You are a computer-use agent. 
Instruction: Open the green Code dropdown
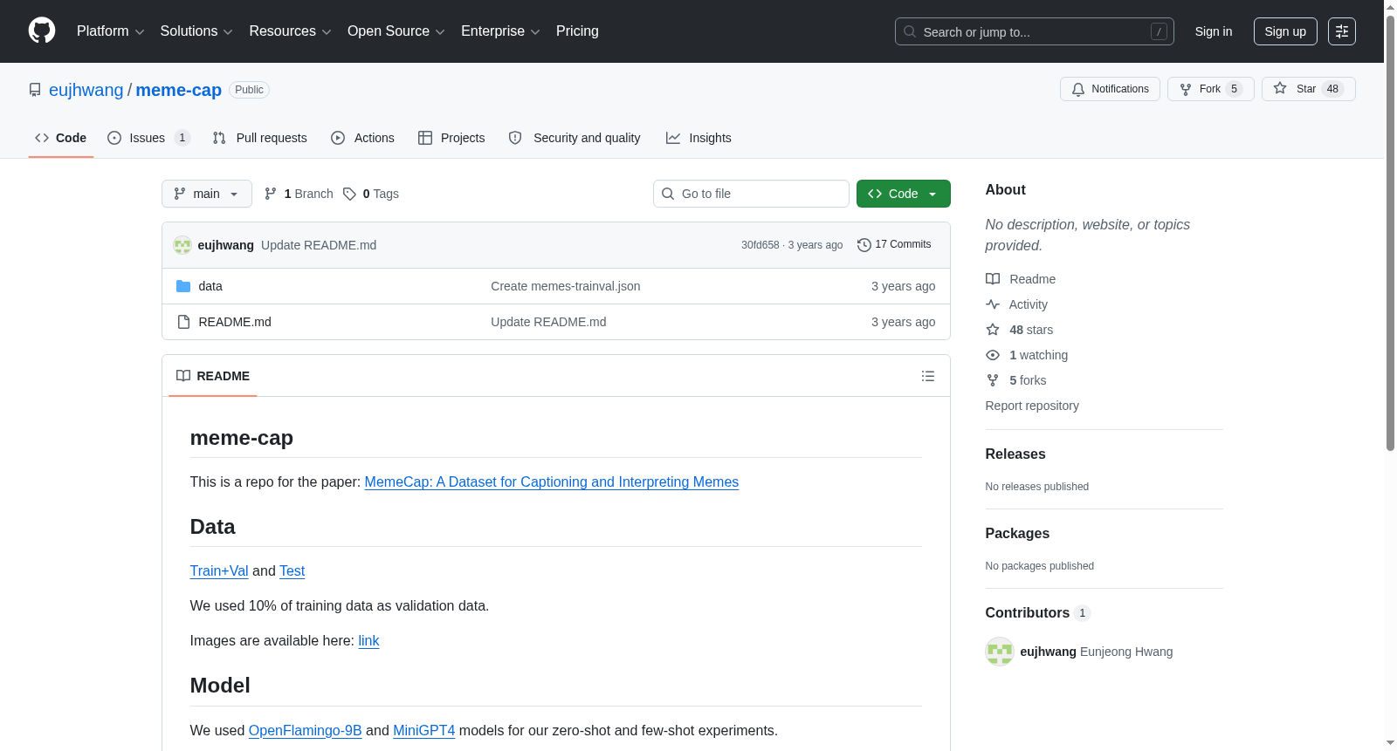coord(904,194)
